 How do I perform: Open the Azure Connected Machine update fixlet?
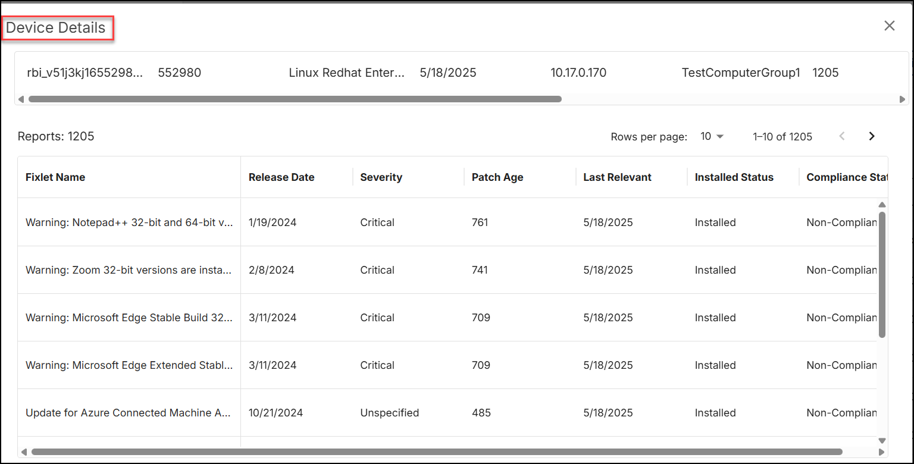tap(129, 412)
